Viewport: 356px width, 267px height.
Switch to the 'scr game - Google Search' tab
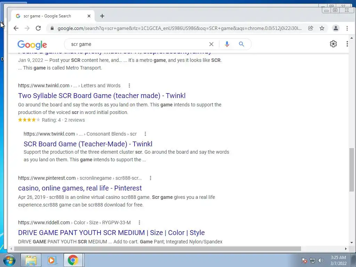click(53, 16)
